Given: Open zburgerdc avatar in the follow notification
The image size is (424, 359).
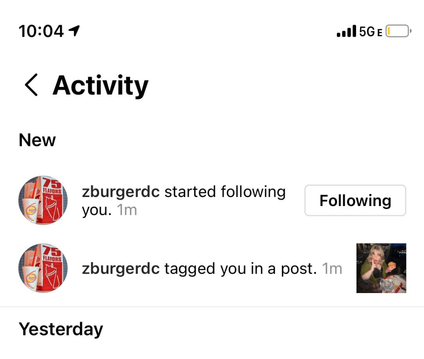Looking at the screenshot, I should pyautogui.click(x=43, y=200).
